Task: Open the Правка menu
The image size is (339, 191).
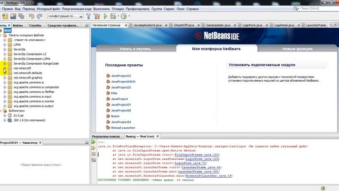Action: click(x=7, y=9)
